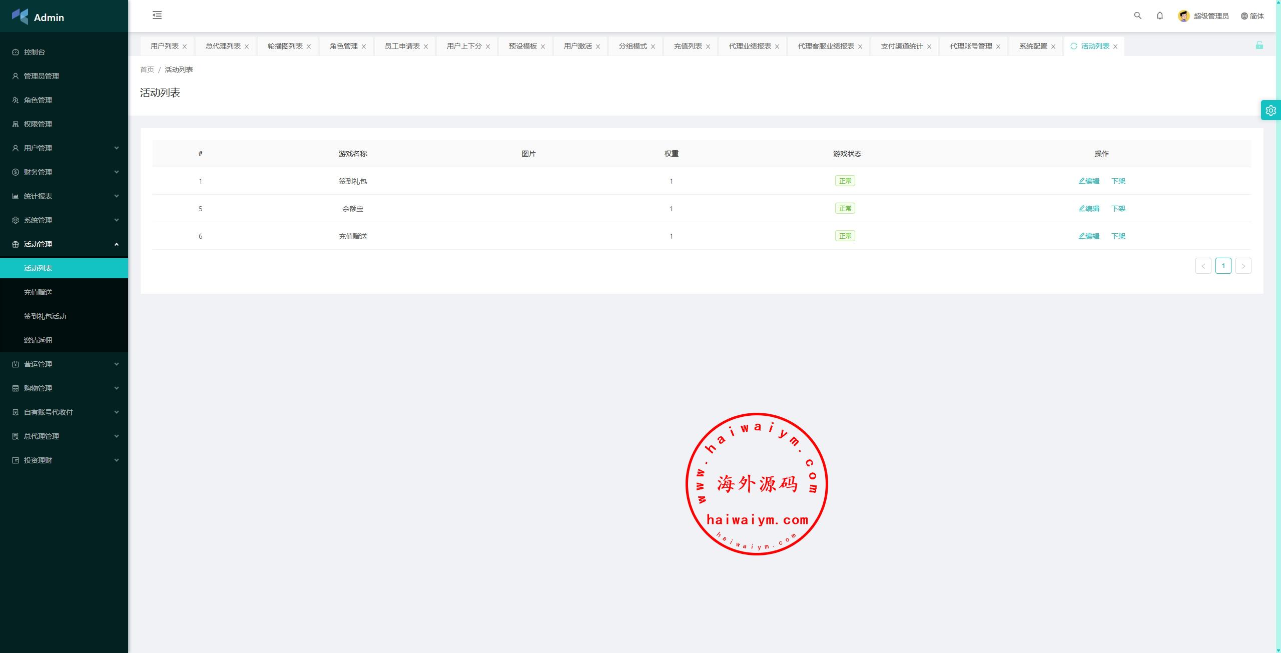Click 首页 in breadcrumb

tap(147, 70)
